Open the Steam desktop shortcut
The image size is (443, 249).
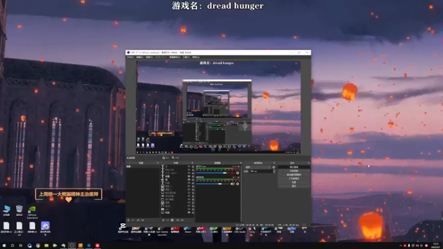coord(188,230)
